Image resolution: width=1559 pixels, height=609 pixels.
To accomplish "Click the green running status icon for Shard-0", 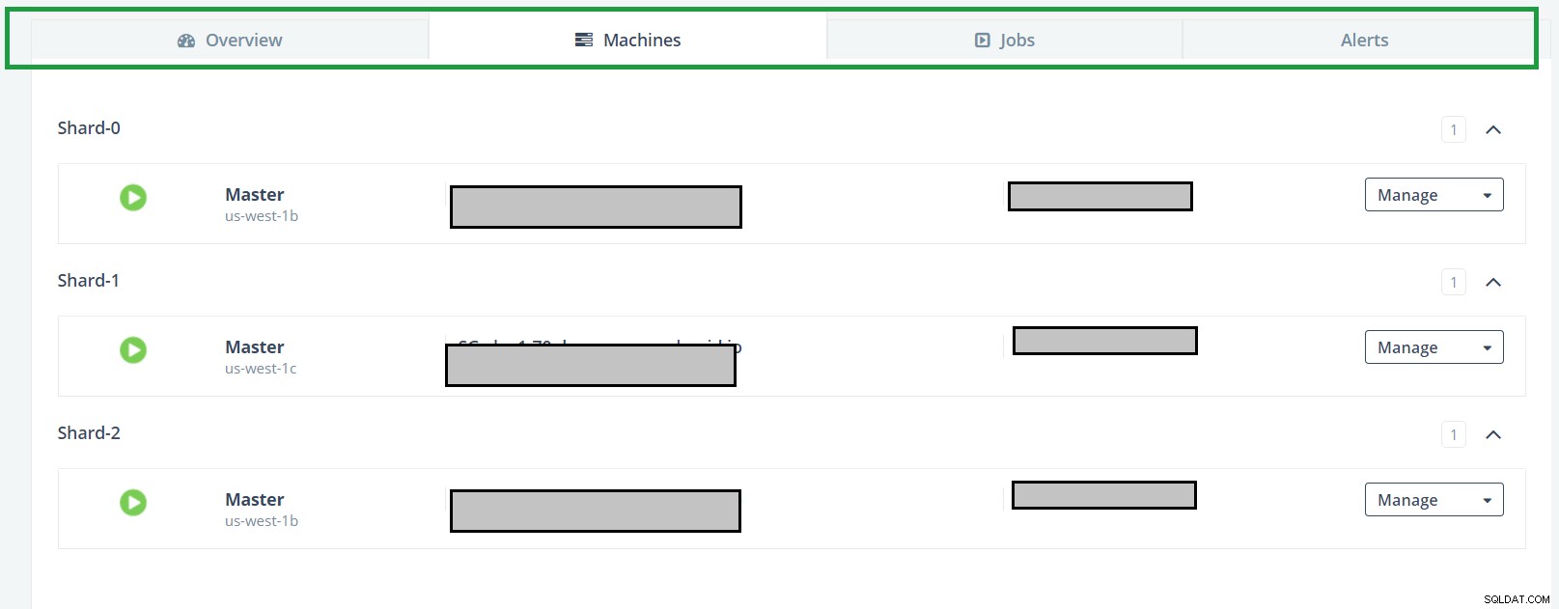I will point(133,198).
